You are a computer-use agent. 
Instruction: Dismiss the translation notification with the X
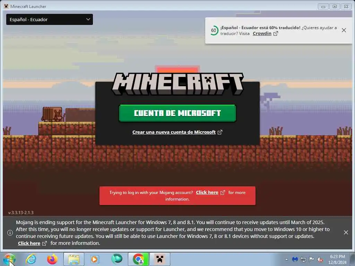(x=344, y=30)
